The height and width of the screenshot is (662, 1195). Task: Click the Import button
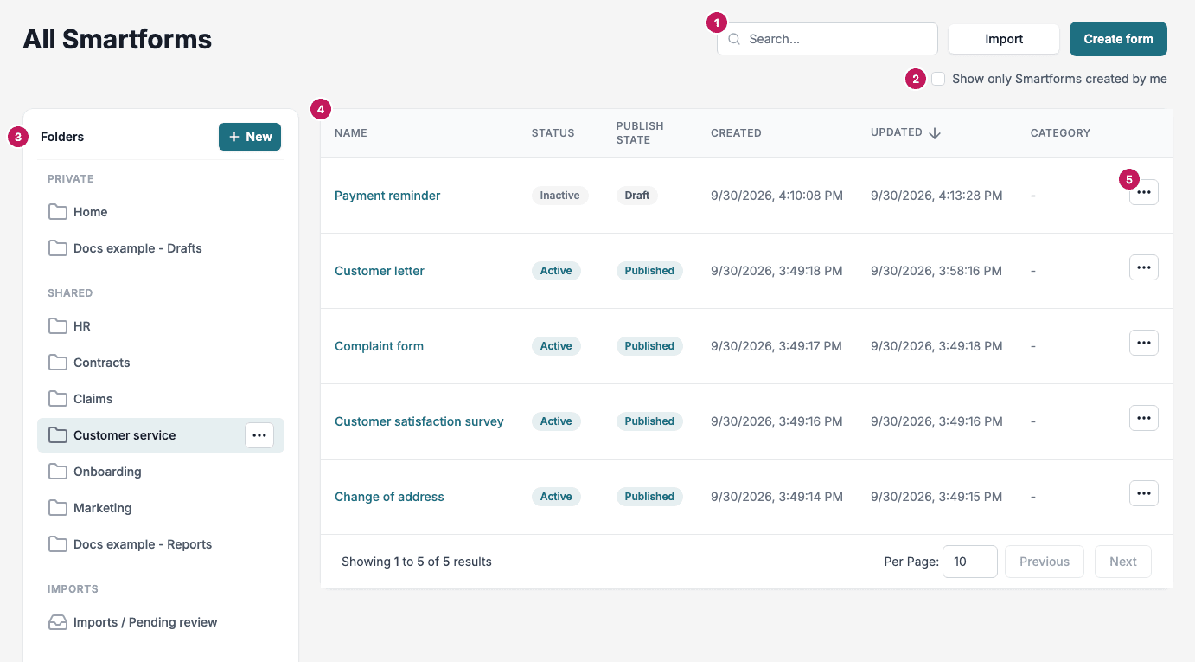[1004, 39]
